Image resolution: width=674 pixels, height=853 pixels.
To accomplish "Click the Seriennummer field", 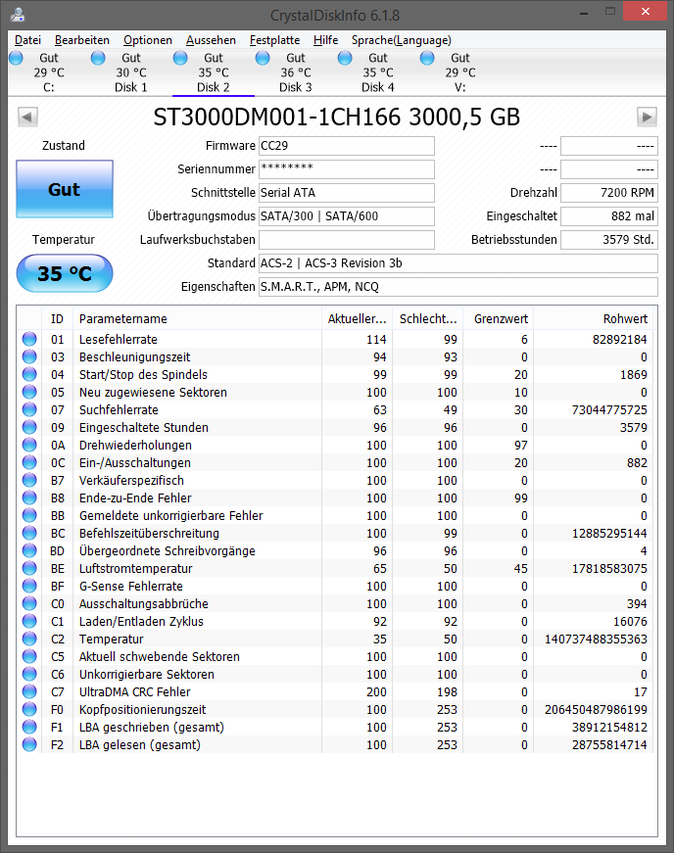I will 347,169.
